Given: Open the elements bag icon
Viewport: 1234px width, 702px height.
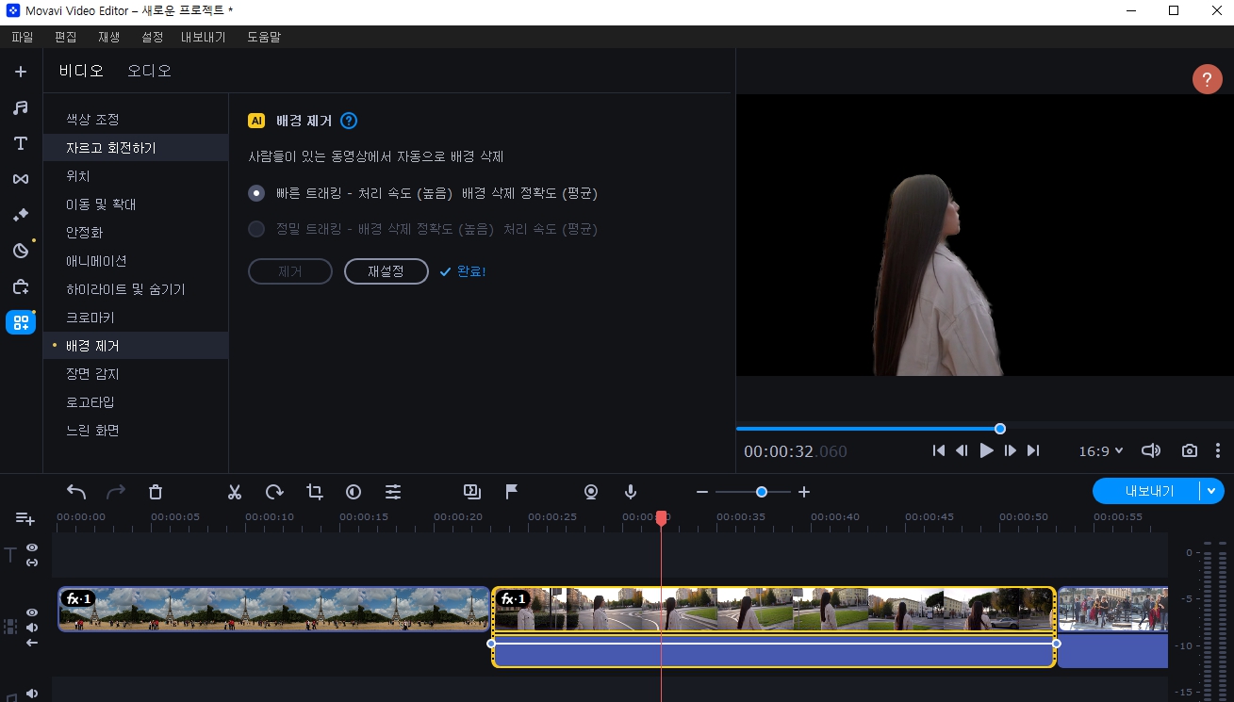Looking at the screenshot, I should coord(21,286).
